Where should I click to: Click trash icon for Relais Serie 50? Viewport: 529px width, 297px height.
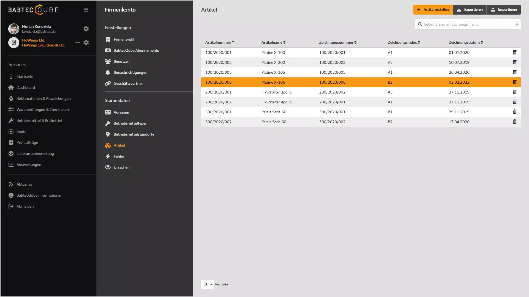[514, 112]
